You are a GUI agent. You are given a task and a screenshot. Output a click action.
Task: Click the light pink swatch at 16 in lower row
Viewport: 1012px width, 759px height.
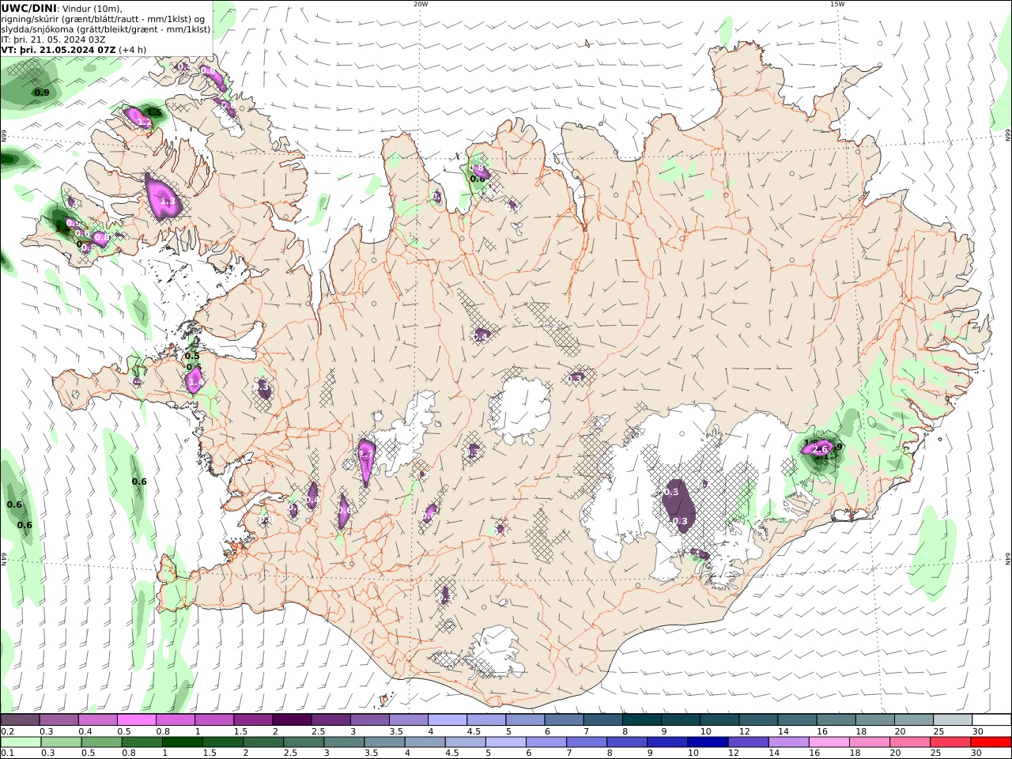click(828, 742)
